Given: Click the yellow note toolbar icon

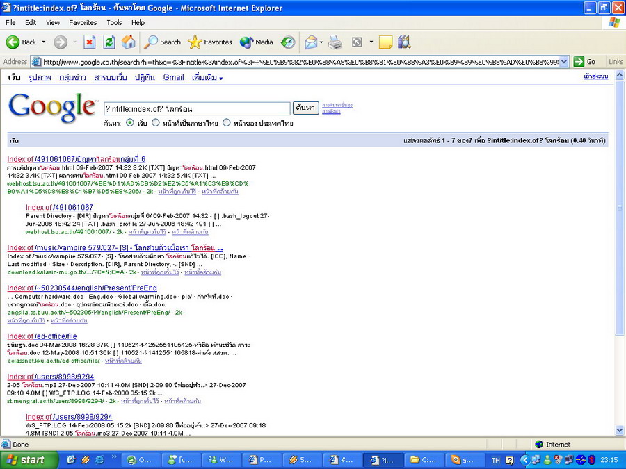Looking at the screenshot, I should point(385,42).
